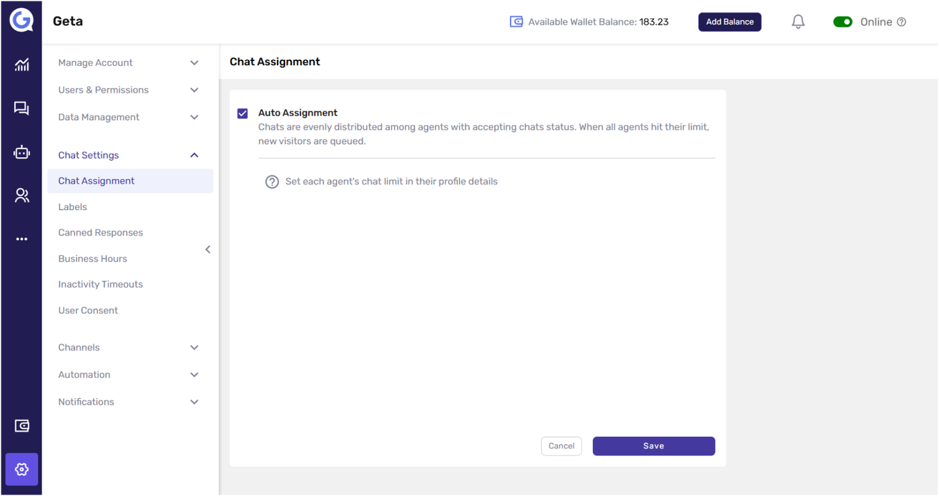Screen dimensions: 939x496
Task: Open the notifications bell icon
Action: click(797, 22)
